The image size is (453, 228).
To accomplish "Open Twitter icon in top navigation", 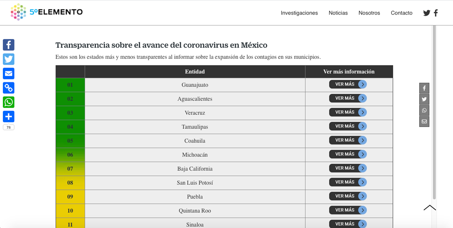I will click(427, 13).
